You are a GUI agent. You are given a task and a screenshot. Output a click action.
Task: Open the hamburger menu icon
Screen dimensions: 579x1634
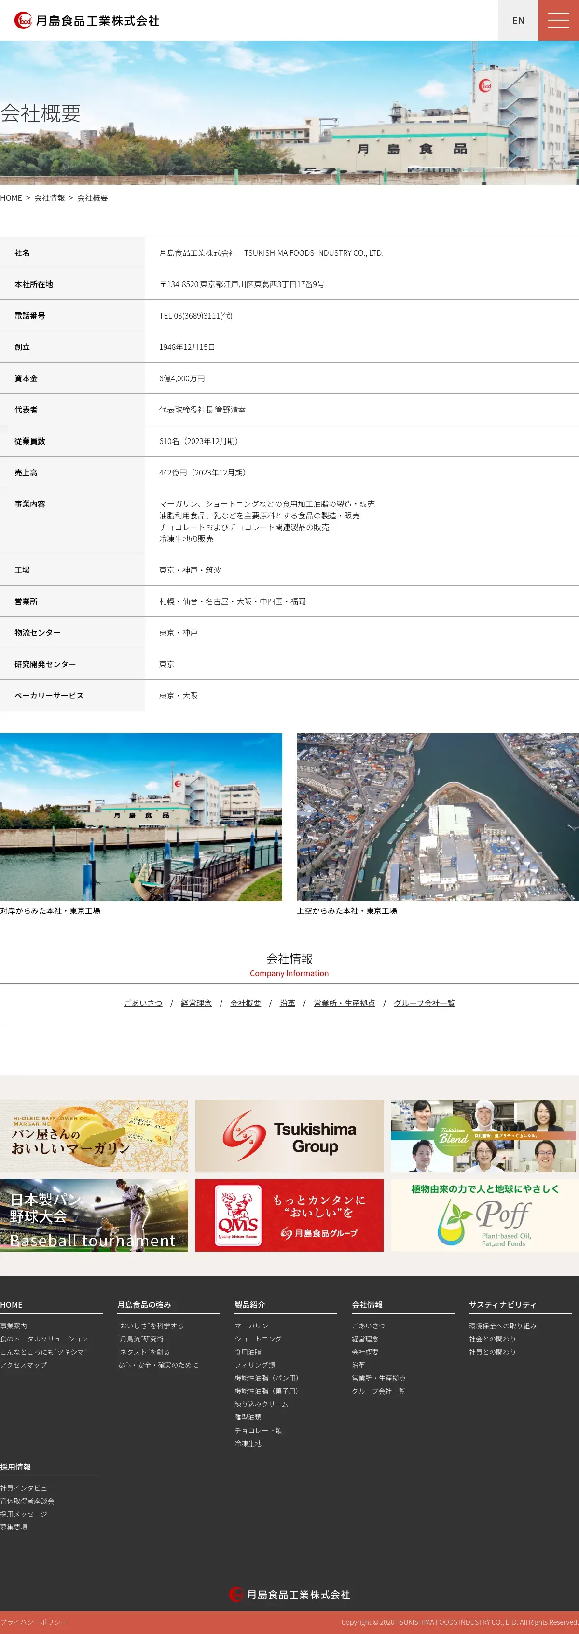558,20
